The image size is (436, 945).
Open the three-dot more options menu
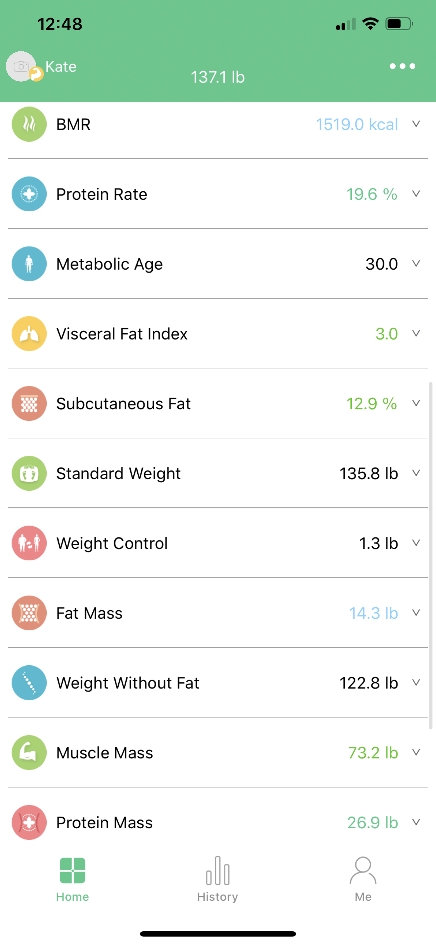click(402, 66)
